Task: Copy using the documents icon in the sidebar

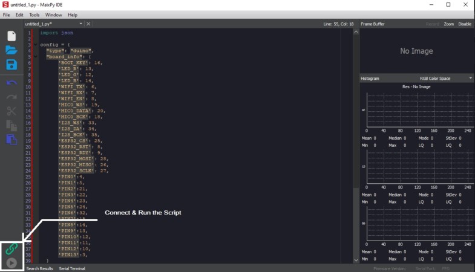Action: (11, 125)
